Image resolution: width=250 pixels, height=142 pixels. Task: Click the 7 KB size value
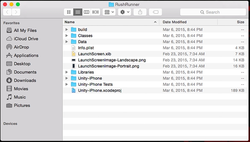tap(240, 54)
